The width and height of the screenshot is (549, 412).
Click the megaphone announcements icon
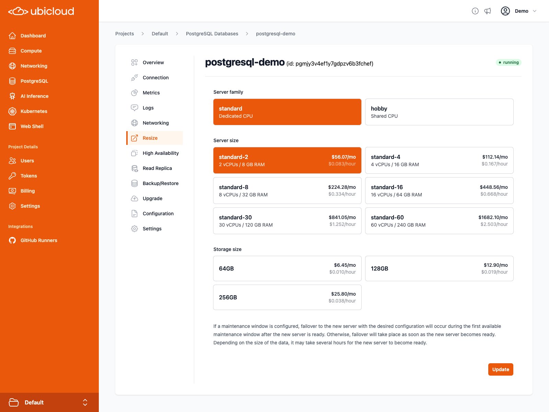[x=488, y=11]
